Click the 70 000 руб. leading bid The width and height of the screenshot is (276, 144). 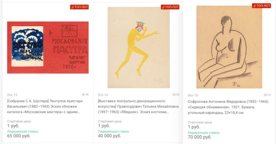(199, 137)
